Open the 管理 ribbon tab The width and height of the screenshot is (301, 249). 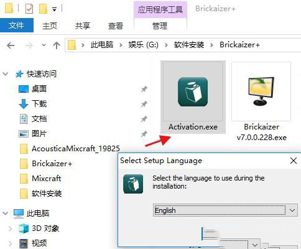coord(160,26)
